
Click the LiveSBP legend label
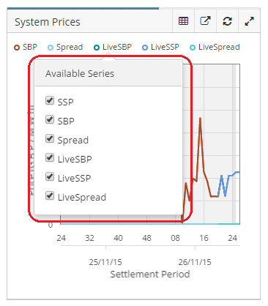(117, 47)
